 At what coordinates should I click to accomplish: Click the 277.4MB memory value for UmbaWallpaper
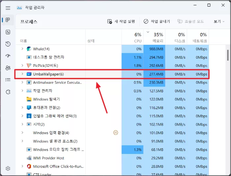pos(156,74)
